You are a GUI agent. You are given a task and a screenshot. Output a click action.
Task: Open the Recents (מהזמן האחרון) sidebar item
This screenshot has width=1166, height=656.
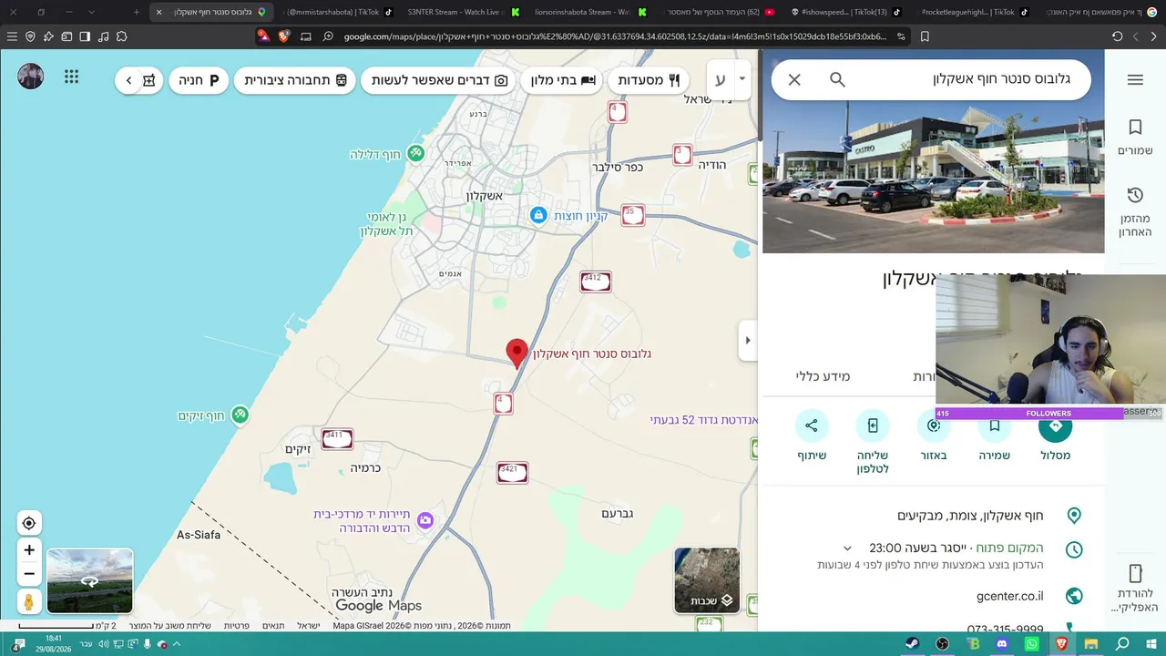1135,211
